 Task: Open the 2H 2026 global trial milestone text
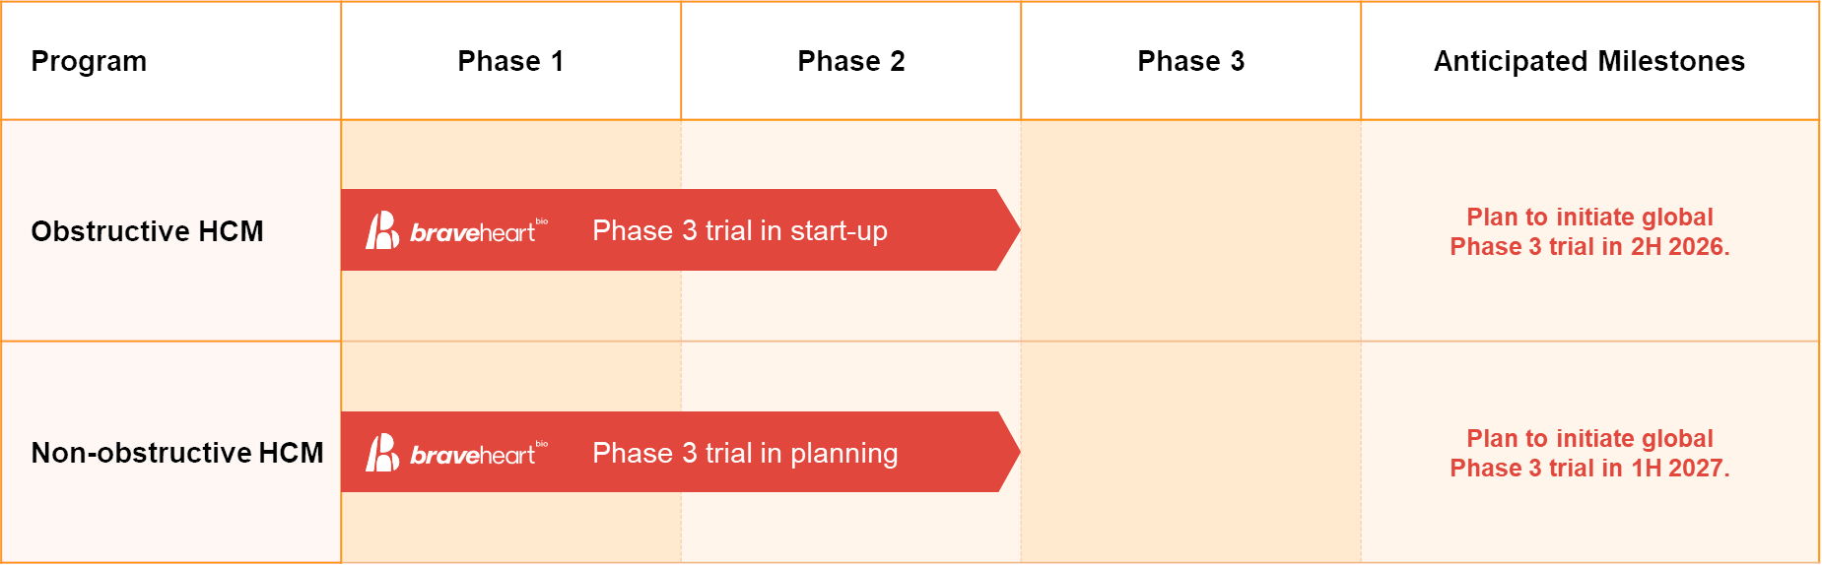[x=1589, y=231]
